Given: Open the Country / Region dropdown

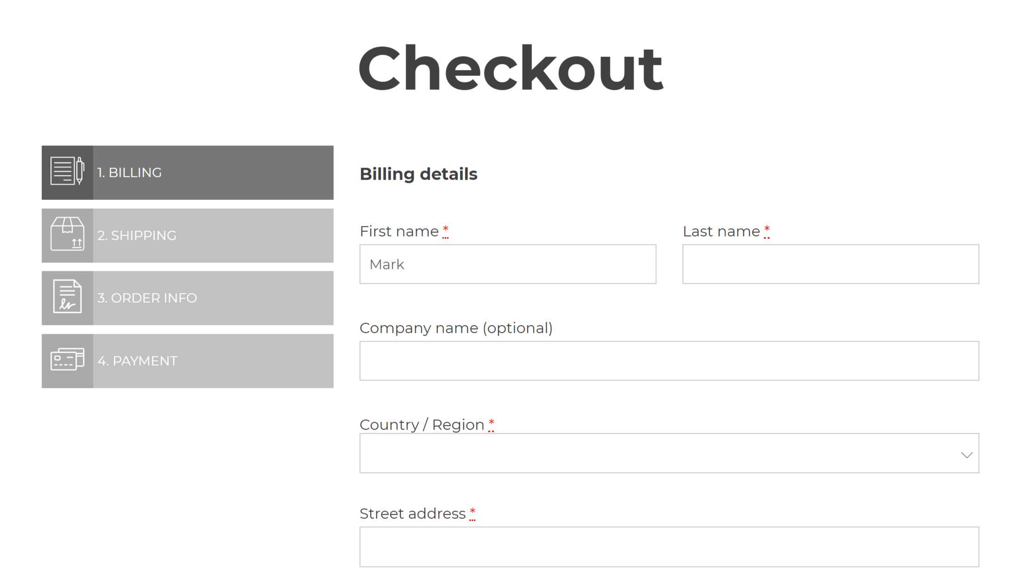Looking at the screenshot, I should point(658,454).
